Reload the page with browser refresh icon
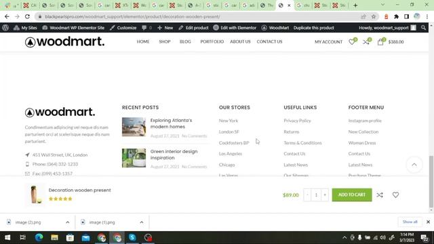Image resolution: width=434 pixels, height=244 pixels. [27, 16]
